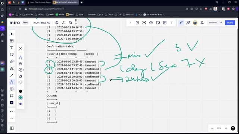Screen dimensions: 239x134
Task: Open the KAGGLE bookmark folder
Action: click(x=40, y=15)
